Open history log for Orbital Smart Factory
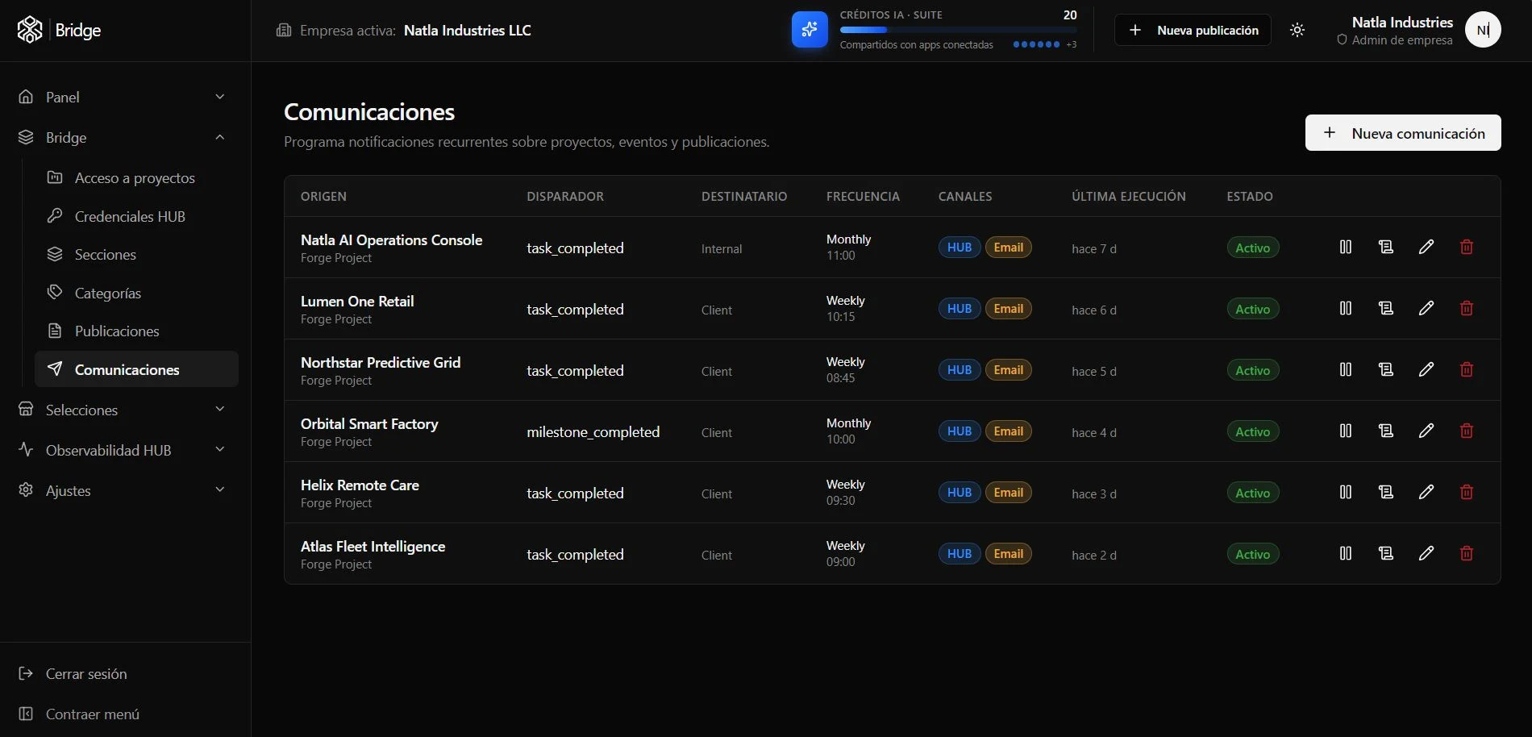Image resolution: width=1532 pixels, height=737 pixels. point(1386,431)
